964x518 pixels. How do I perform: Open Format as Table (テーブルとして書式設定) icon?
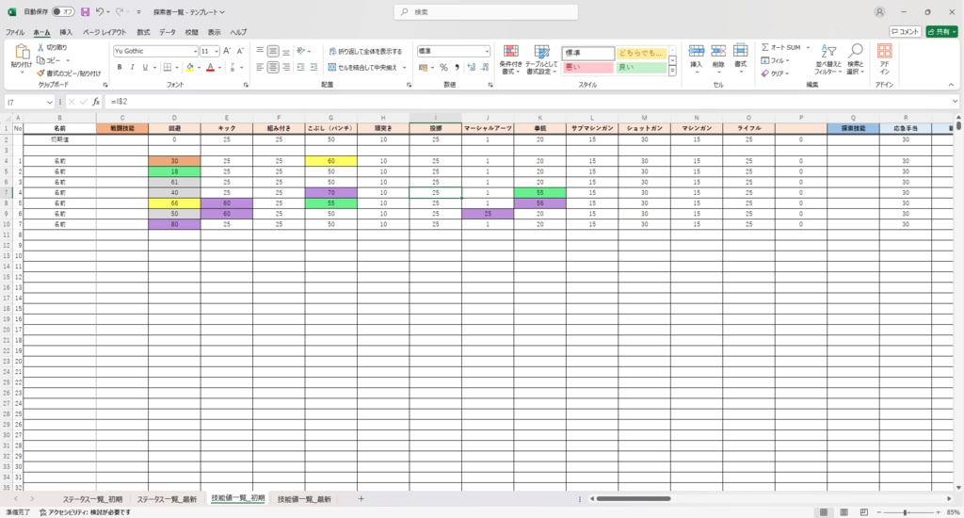click(x=541, y=52)
